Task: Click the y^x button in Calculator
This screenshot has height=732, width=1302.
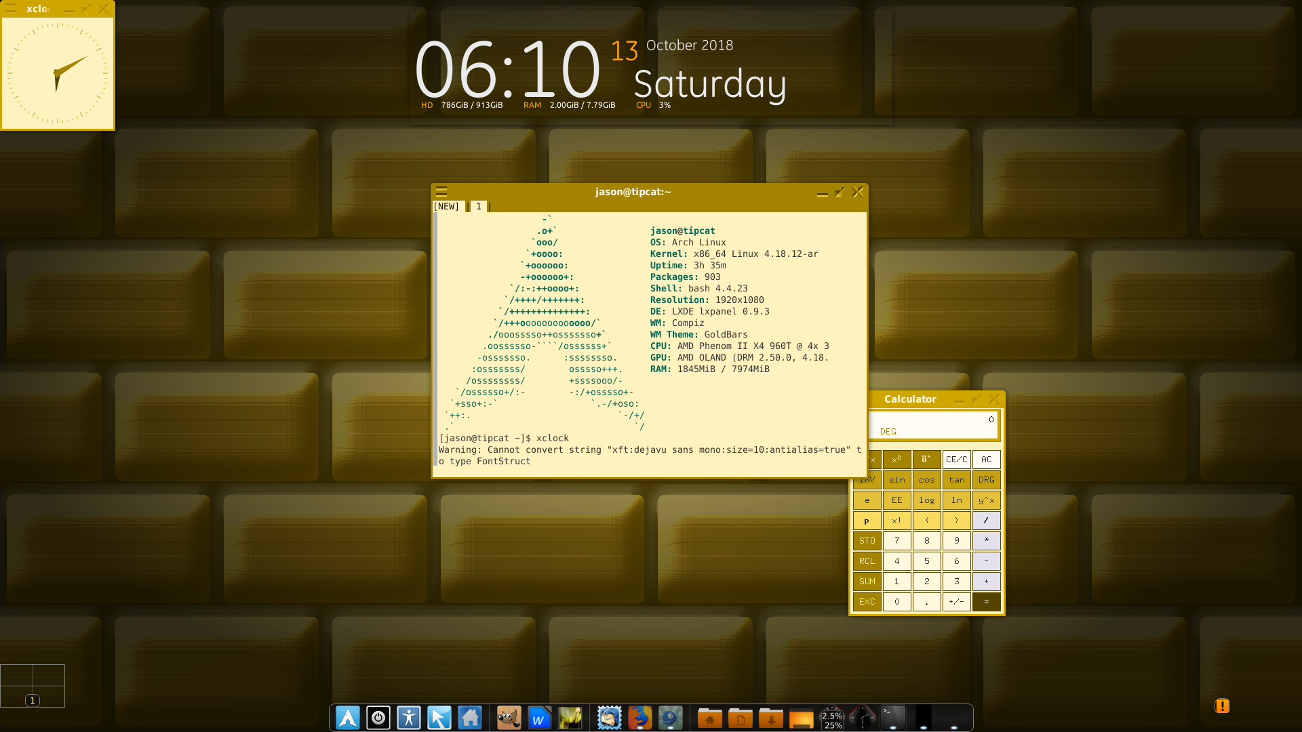Action: coord(987,500)
